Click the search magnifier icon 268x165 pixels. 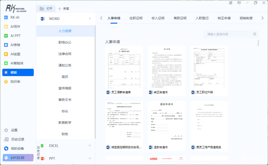(255, 34)
